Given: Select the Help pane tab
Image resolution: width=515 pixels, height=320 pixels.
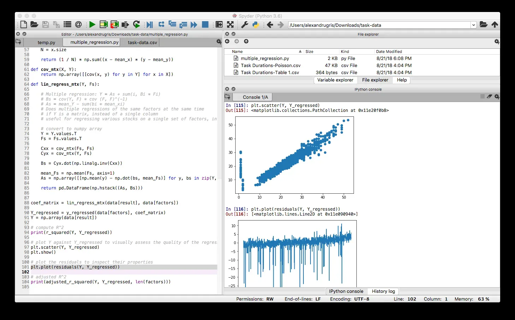Looking at the screenshot, I should (x=402, y=80).
